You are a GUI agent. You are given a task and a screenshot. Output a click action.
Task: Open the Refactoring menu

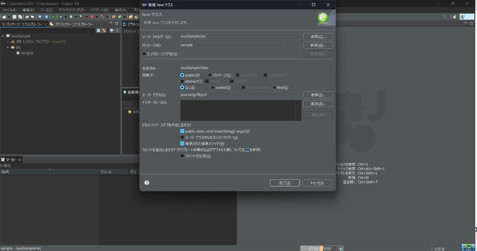coord(71,10)
